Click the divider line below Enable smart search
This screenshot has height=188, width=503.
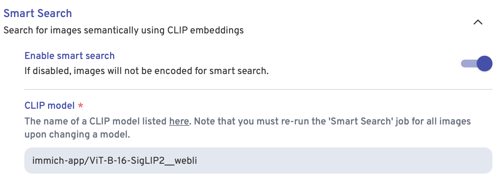click(x=258, y=89)
